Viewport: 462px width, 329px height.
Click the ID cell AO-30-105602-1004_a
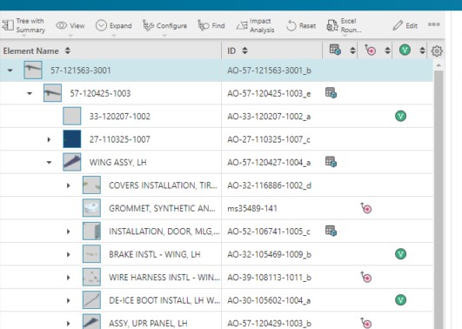tap(269, 300)
